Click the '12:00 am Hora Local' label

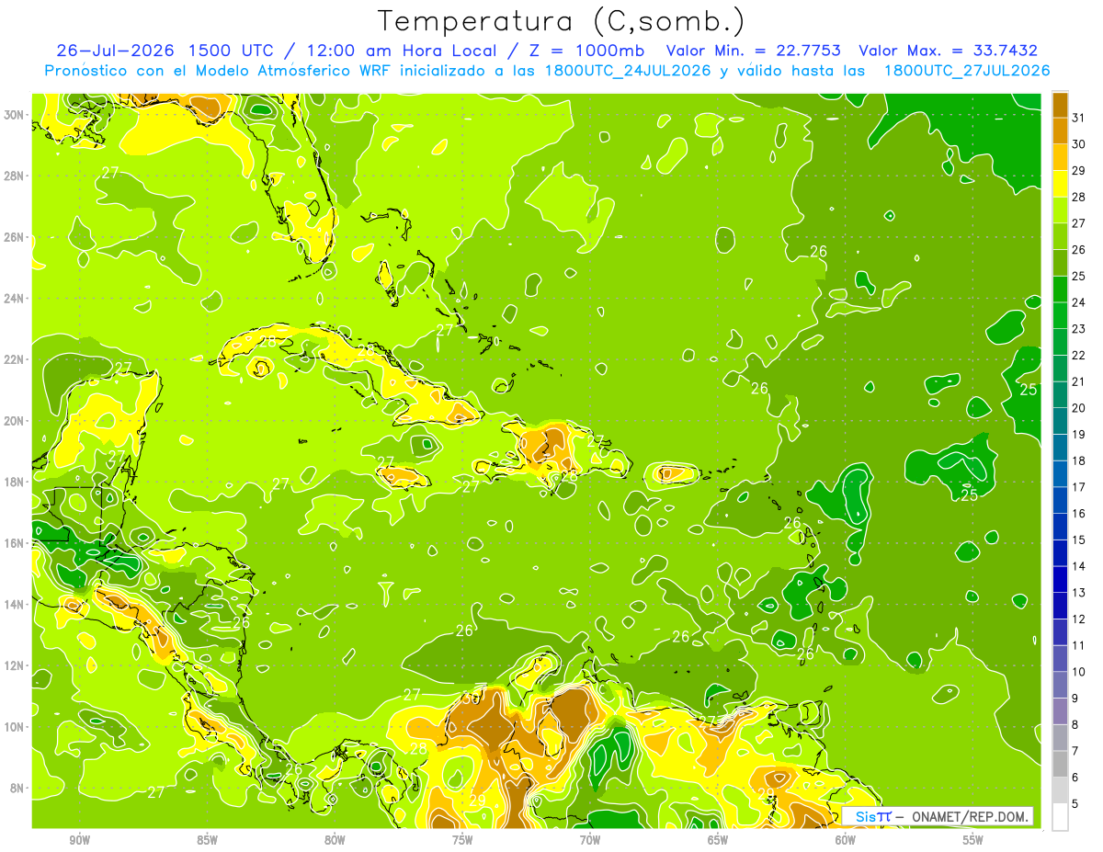click(401, 51)
